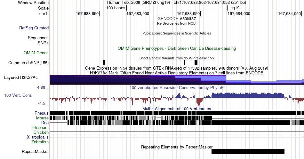Click the X_tropicalis species label

coord(38,137)
